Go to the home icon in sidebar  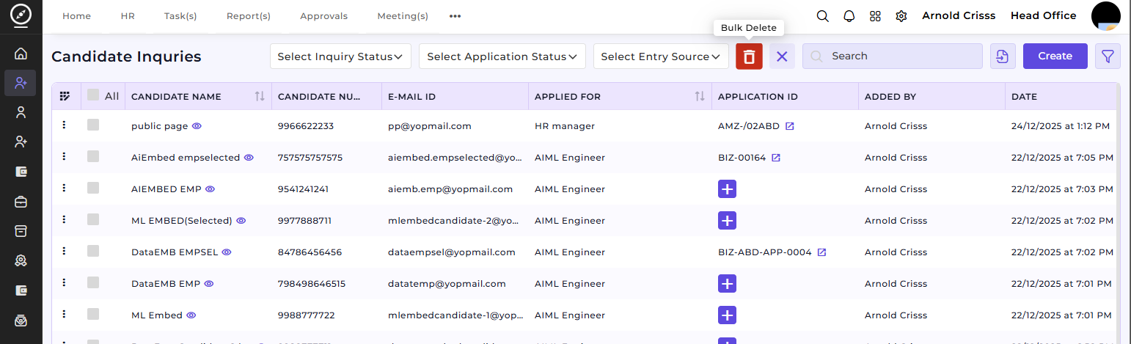[21, 54]
